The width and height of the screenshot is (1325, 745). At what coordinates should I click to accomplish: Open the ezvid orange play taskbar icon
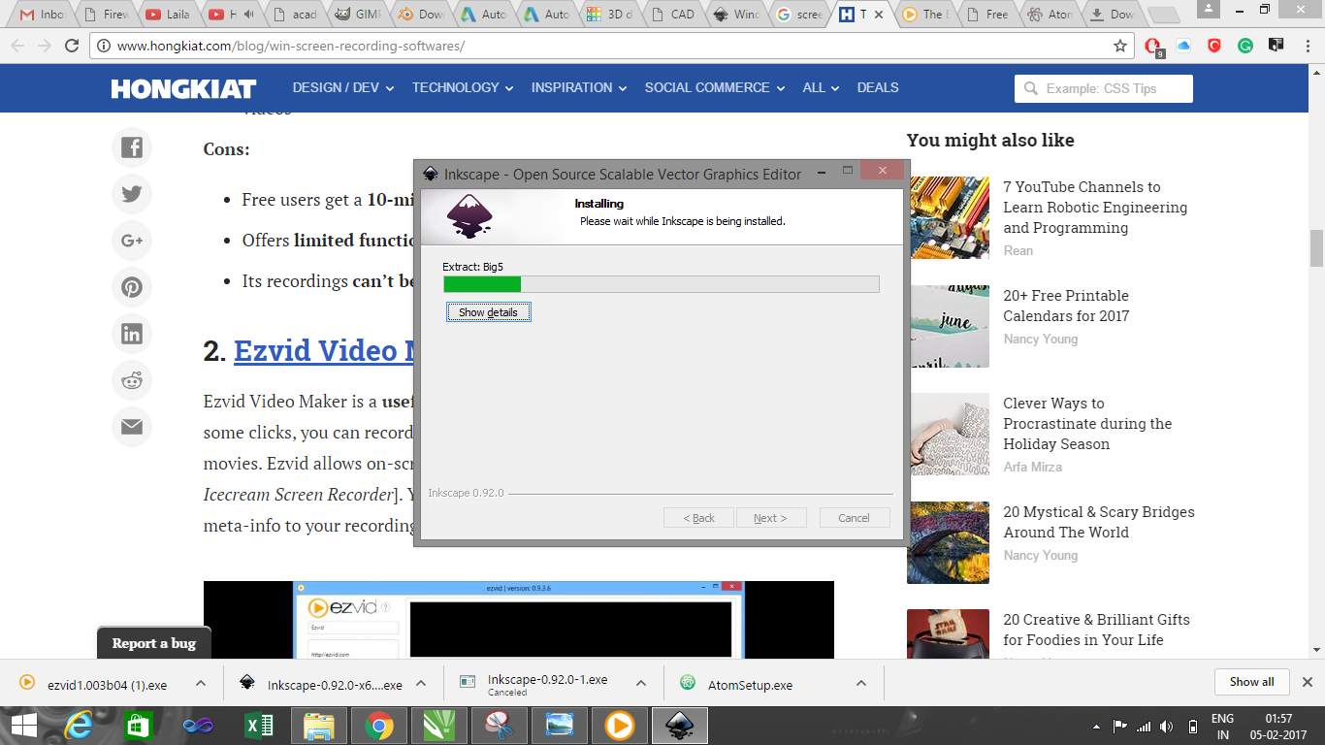[x=620, y=725]
